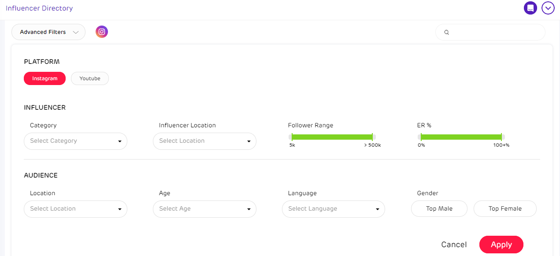Toggle the Top Female gender filter
Screen dimensions: 560x256
click(x=505, y=209)
